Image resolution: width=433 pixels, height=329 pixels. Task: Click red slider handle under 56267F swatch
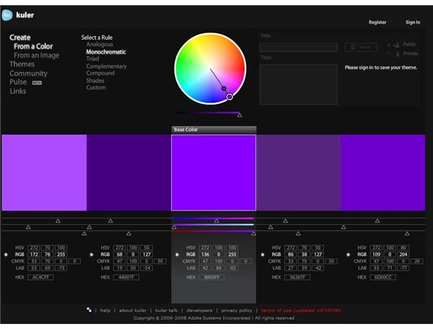286,221
